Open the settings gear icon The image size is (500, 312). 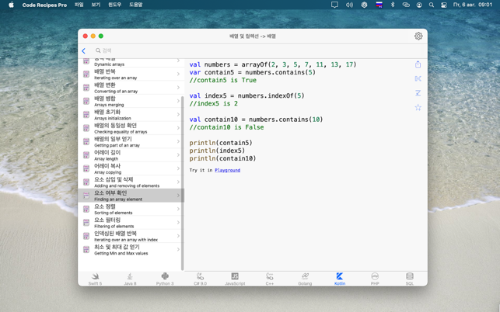click(x=418, y=36)
